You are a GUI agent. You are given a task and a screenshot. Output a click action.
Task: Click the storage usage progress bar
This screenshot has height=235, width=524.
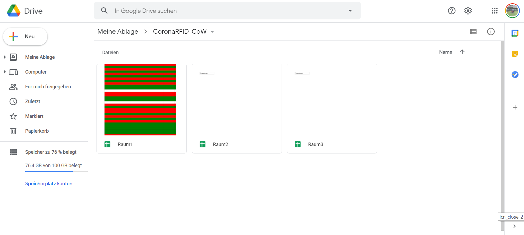click(x=56, y=171)
